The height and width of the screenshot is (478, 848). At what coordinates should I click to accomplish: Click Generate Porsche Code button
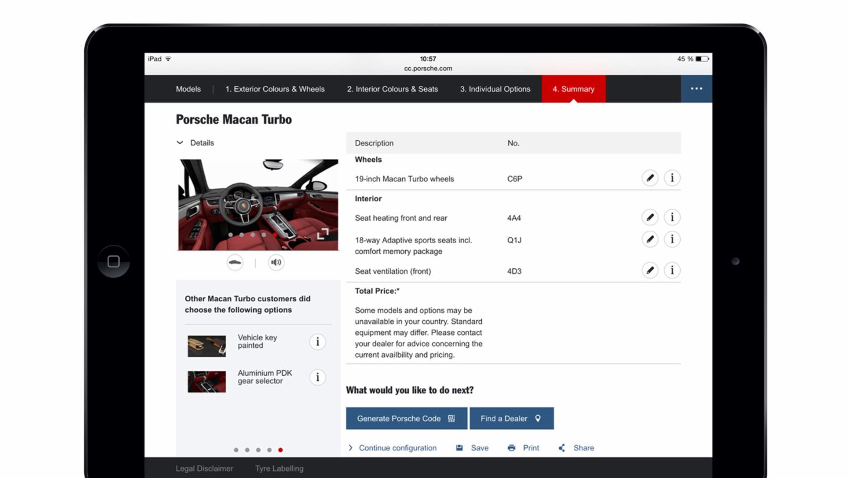[406, 418]
